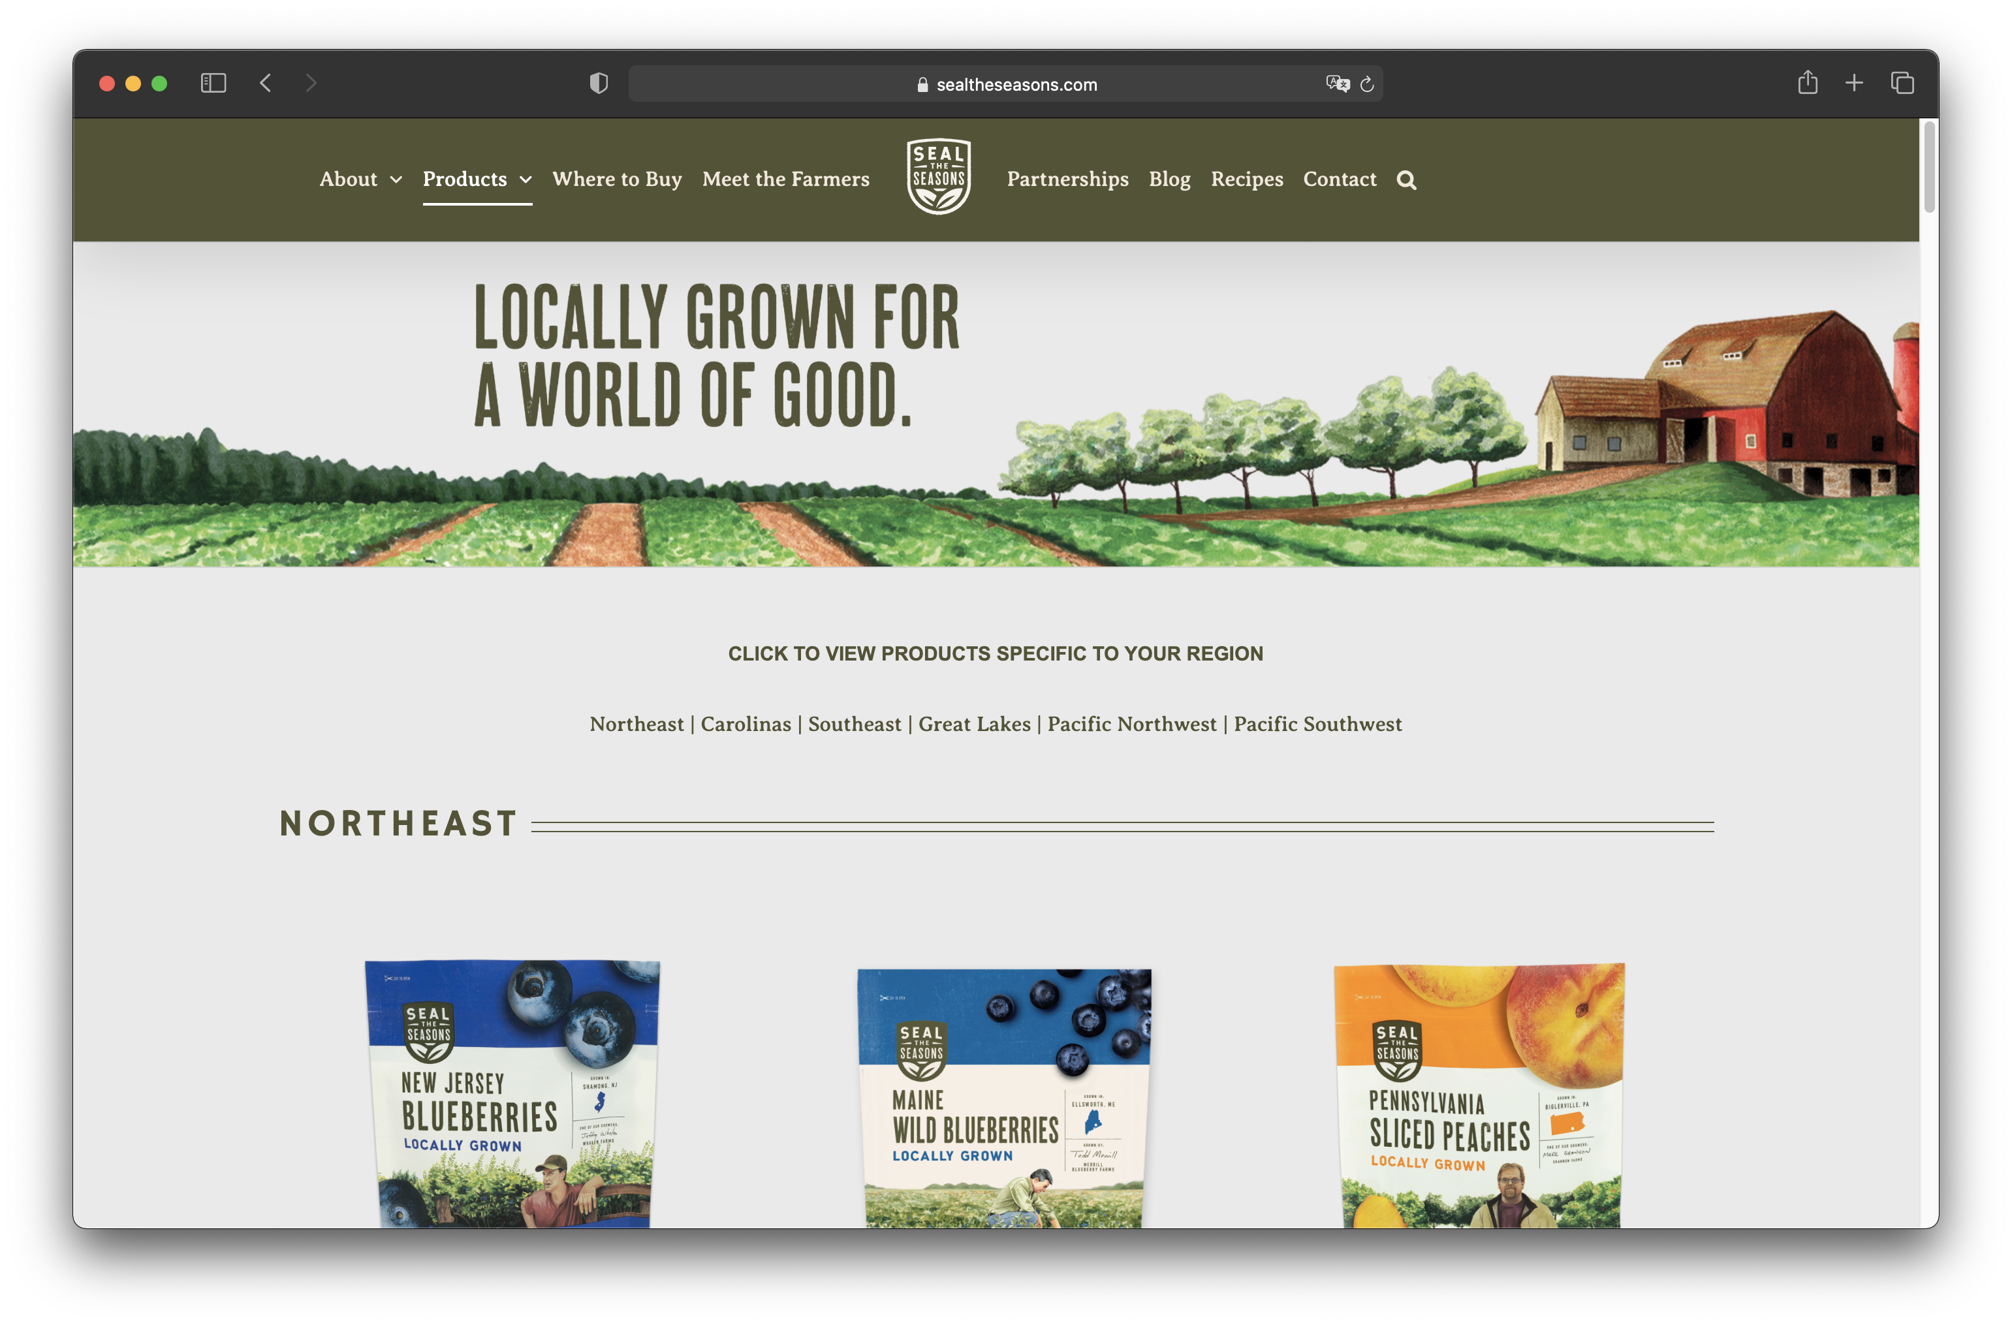
Task: Go to Where to Buy page
Action: (x=617, y=179)
